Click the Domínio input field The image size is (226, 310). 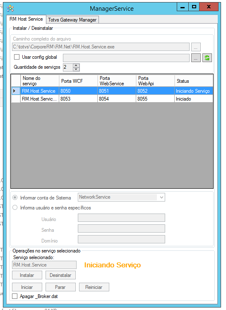[121, 239]
